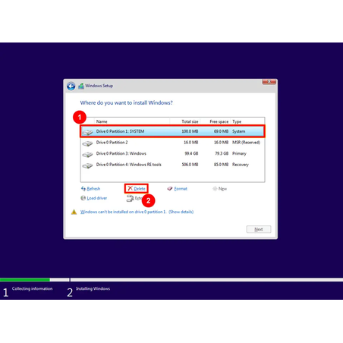Click the 79.3 GB free space value

(222, 153)
